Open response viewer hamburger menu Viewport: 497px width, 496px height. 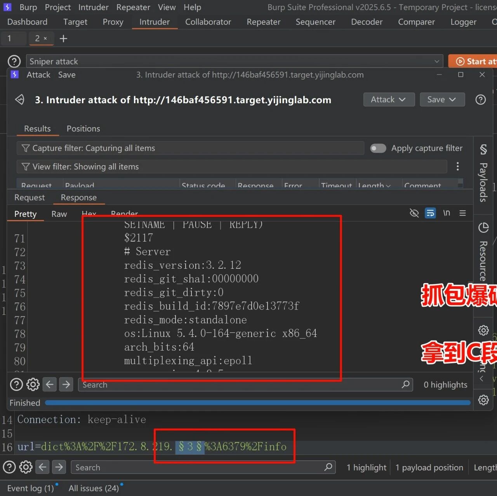pos(462,213)
